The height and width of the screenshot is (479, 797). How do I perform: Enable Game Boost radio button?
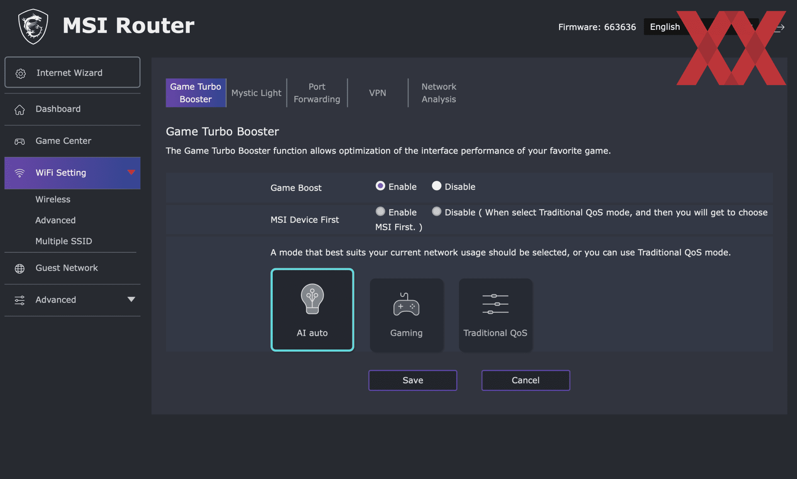(x=380, y=186)
